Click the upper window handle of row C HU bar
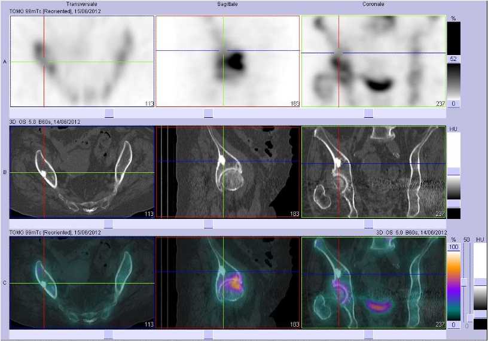Viewport: 488px width, 341px height. (480, 282)
